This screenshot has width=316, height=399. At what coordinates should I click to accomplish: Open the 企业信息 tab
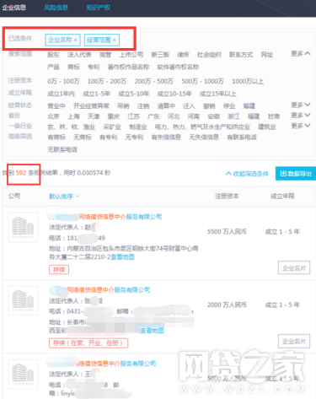pos(13,8)
